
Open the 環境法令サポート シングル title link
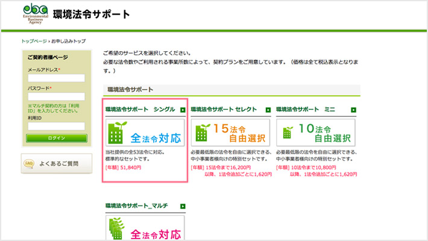tap(140, 110)
